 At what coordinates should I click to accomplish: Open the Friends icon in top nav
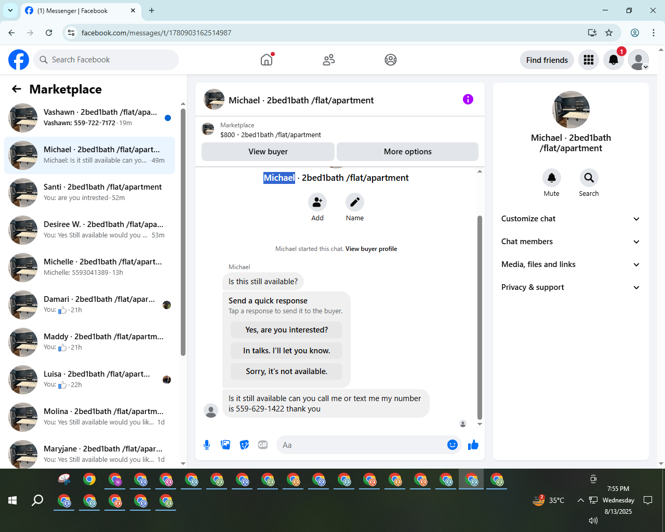(x=329, y=60)
